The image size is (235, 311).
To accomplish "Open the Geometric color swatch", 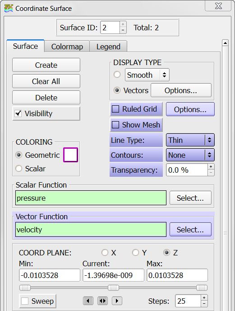I will 70,155.
